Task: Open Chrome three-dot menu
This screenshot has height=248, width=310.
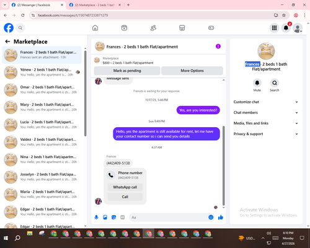Action: point(304,15)
